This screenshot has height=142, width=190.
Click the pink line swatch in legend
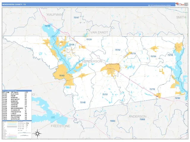pos(12,135)
